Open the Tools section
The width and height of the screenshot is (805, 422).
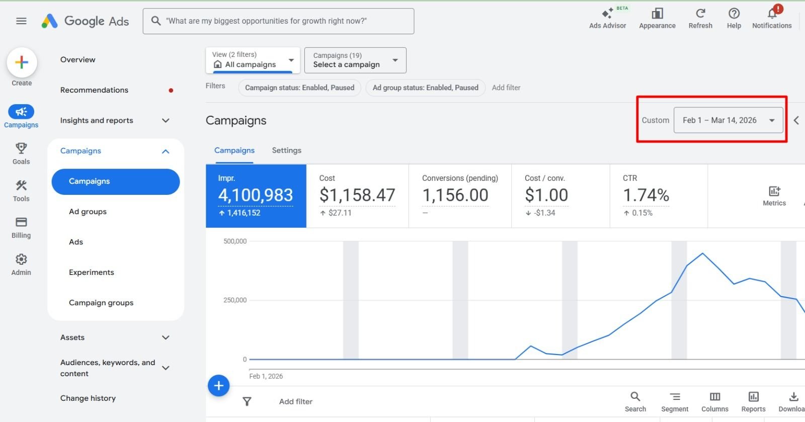21,190
